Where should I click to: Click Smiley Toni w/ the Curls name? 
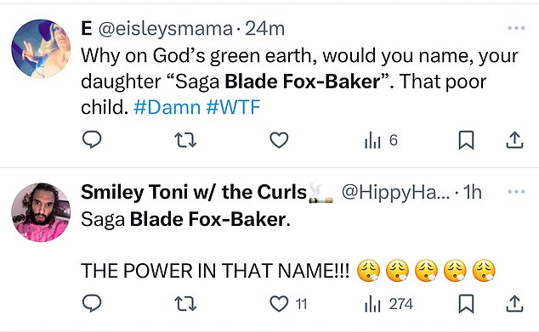pos(194,192)
